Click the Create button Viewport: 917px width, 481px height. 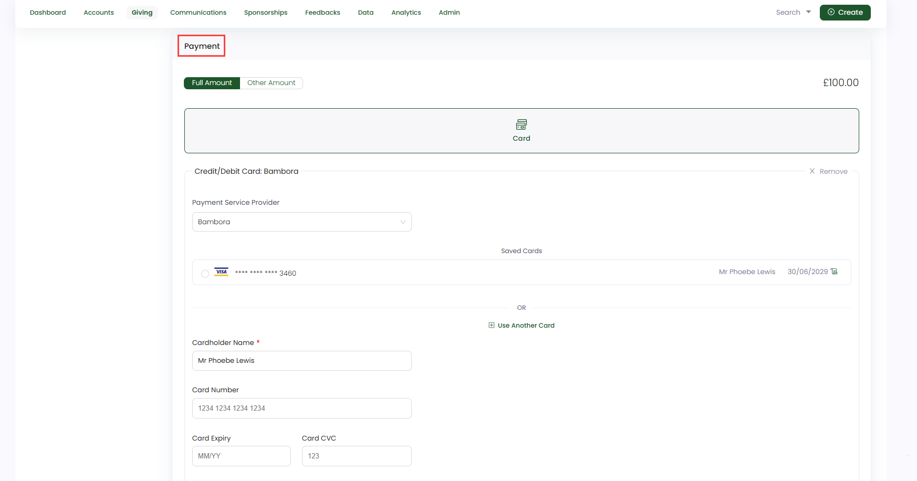coord(845,13)
